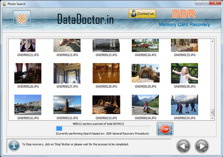Close the Photo Search window
The image size is (223, 157).
(215, 3)
